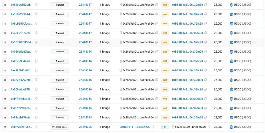The image size is (265, 133).
Task: Click eye icon beside 0x930e0a80ba
Action: point(5,52)
